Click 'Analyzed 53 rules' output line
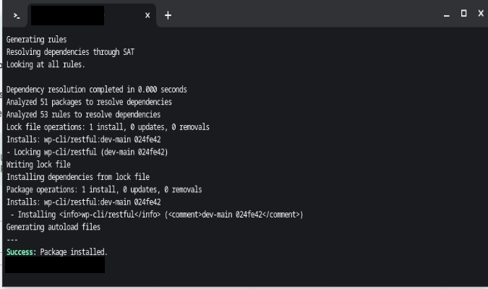Image resolution: width=488 pixels, height=289 pixels. (x=83, y=114)
